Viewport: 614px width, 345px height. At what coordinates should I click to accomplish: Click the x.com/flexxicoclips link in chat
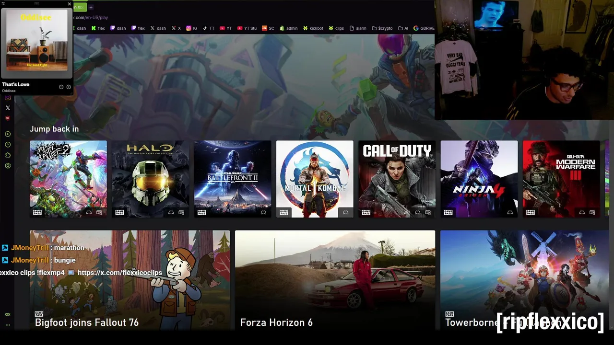tap(120, 273)
